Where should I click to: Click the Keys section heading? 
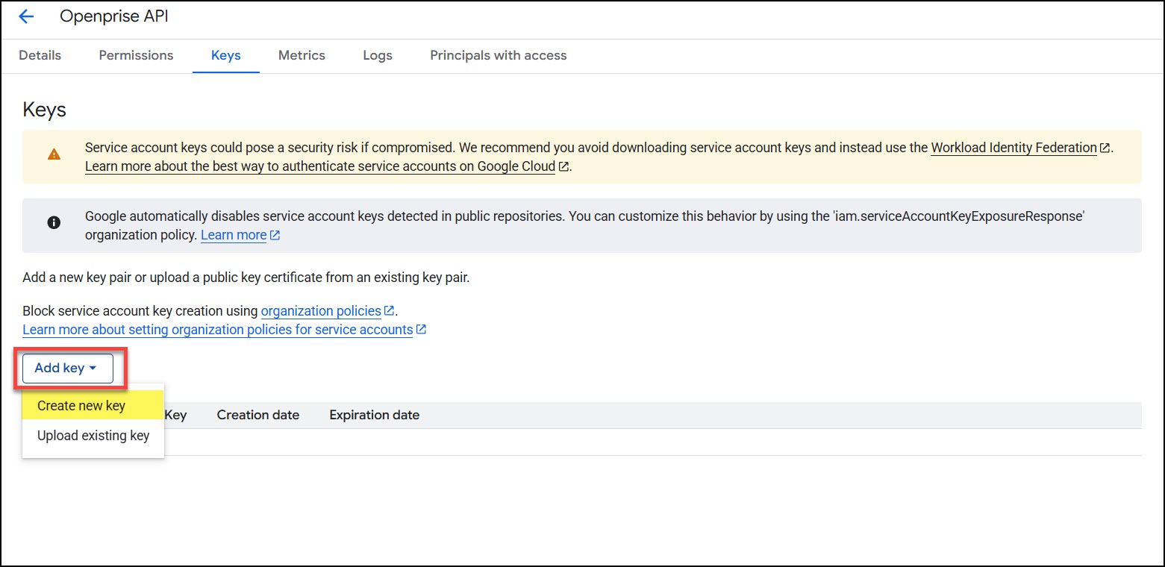45,110
